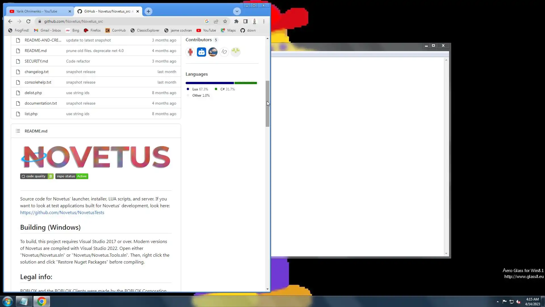
Task: Open the NovetusTests GitHub link
Action: click(62, 213)
